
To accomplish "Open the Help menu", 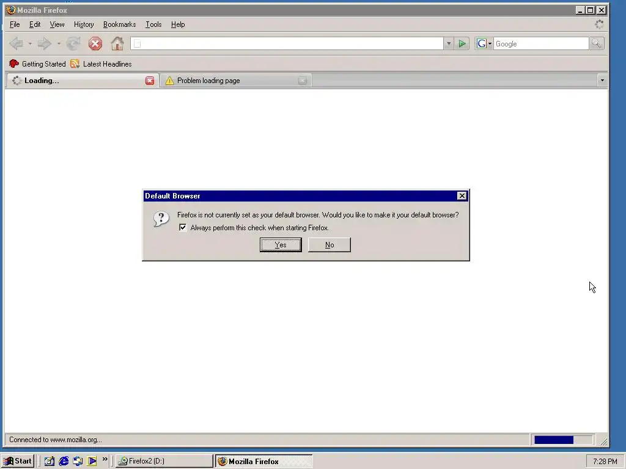I will (178, 24).
